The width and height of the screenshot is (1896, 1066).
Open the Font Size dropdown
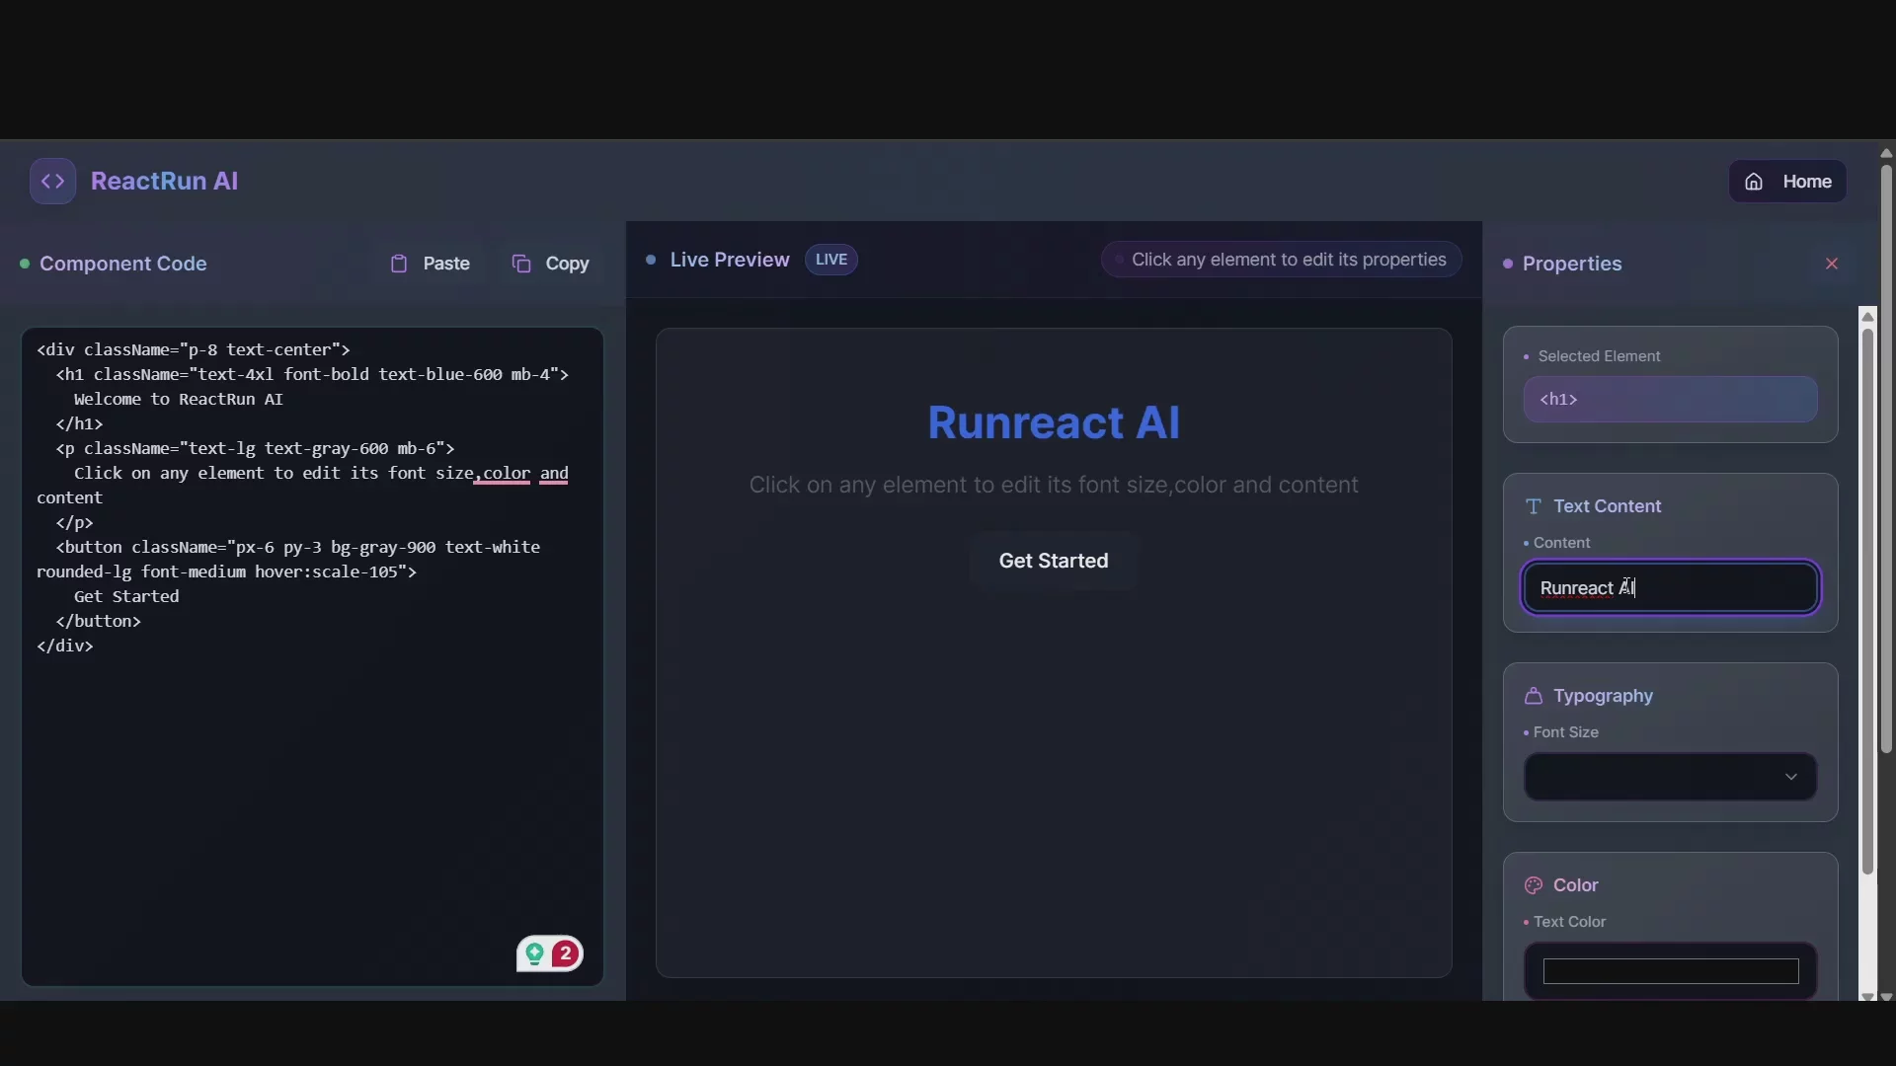pyautogui.click(x=1667, y=777)
